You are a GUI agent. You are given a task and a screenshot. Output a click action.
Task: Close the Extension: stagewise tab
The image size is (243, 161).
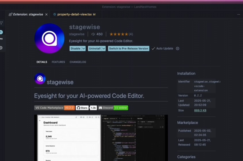click(46, 14)
